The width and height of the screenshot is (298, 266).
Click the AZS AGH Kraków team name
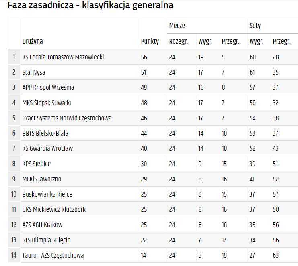pyautogui.click(x=42, y=225)
